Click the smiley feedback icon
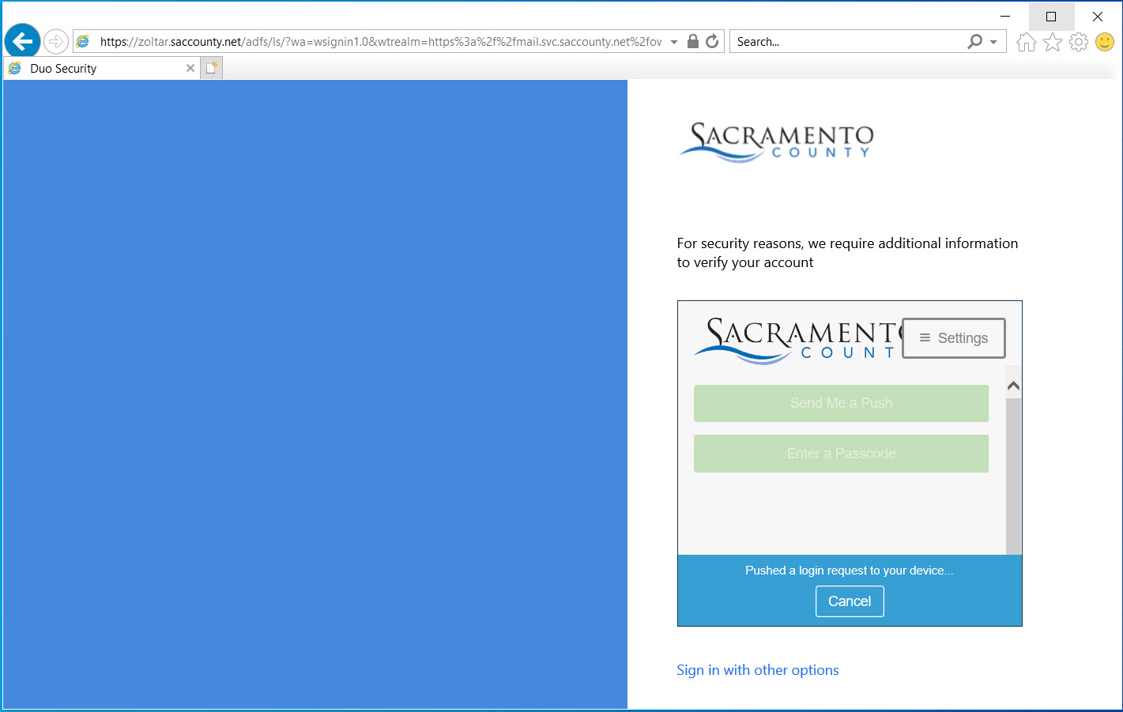This screenshot has height=712, width=1123. (x=1105, y=42)
